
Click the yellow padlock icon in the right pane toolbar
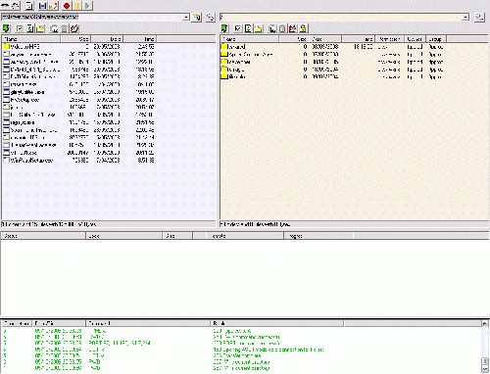tap(303, 28)
